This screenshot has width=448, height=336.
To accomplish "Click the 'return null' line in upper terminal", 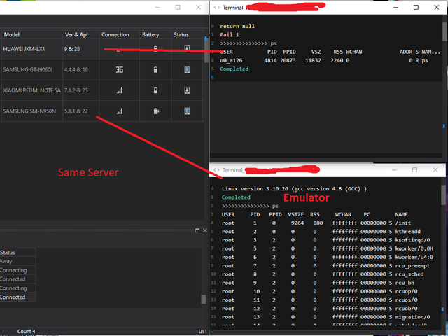I will tap(237, 27).
